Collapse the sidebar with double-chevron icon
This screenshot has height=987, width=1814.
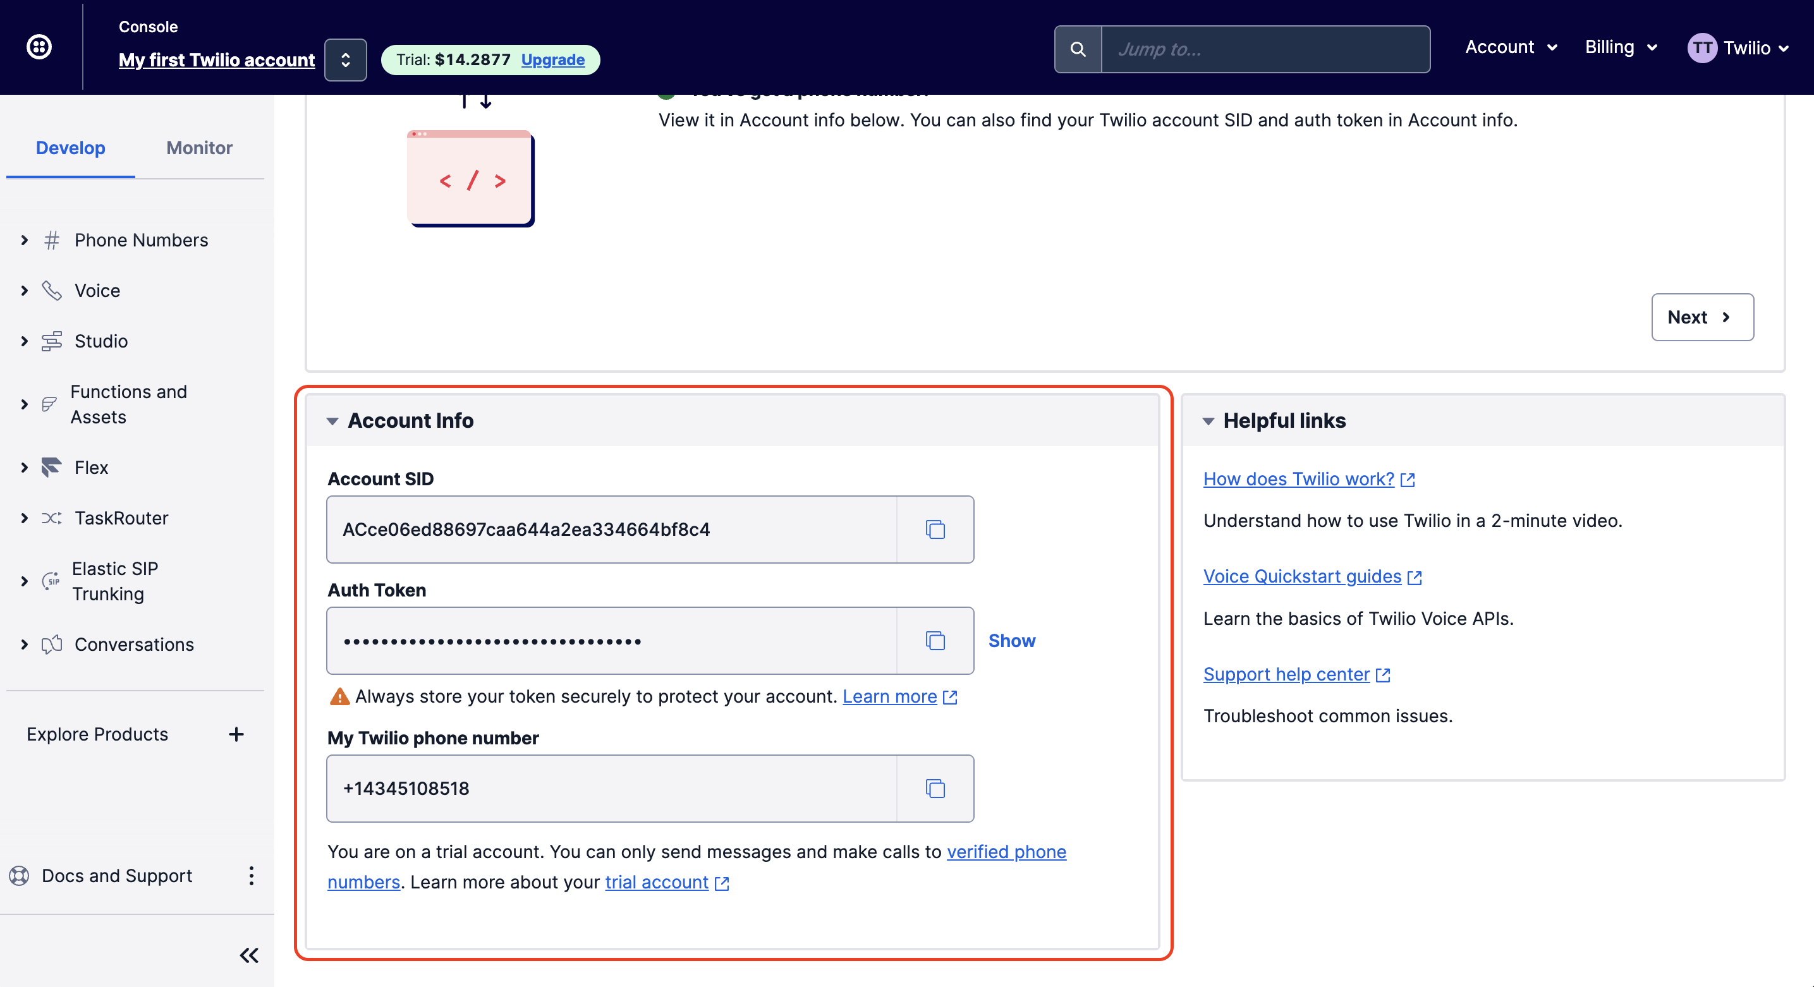click(x=248, y=955)
